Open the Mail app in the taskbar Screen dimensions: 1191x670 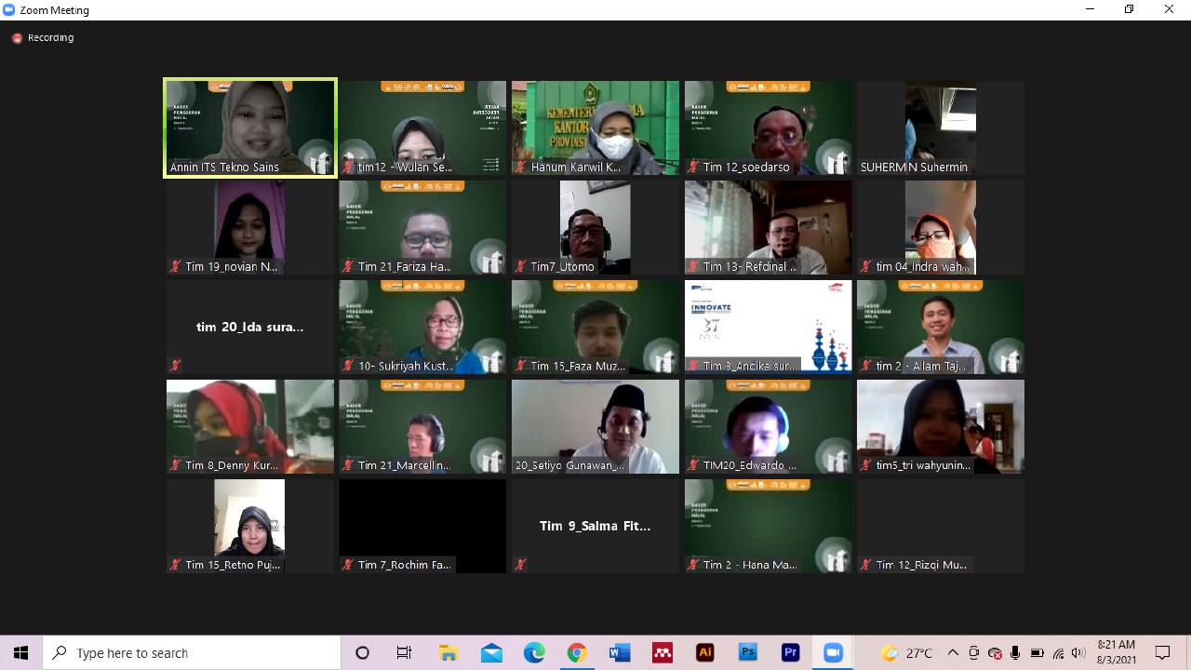point(491,652)
